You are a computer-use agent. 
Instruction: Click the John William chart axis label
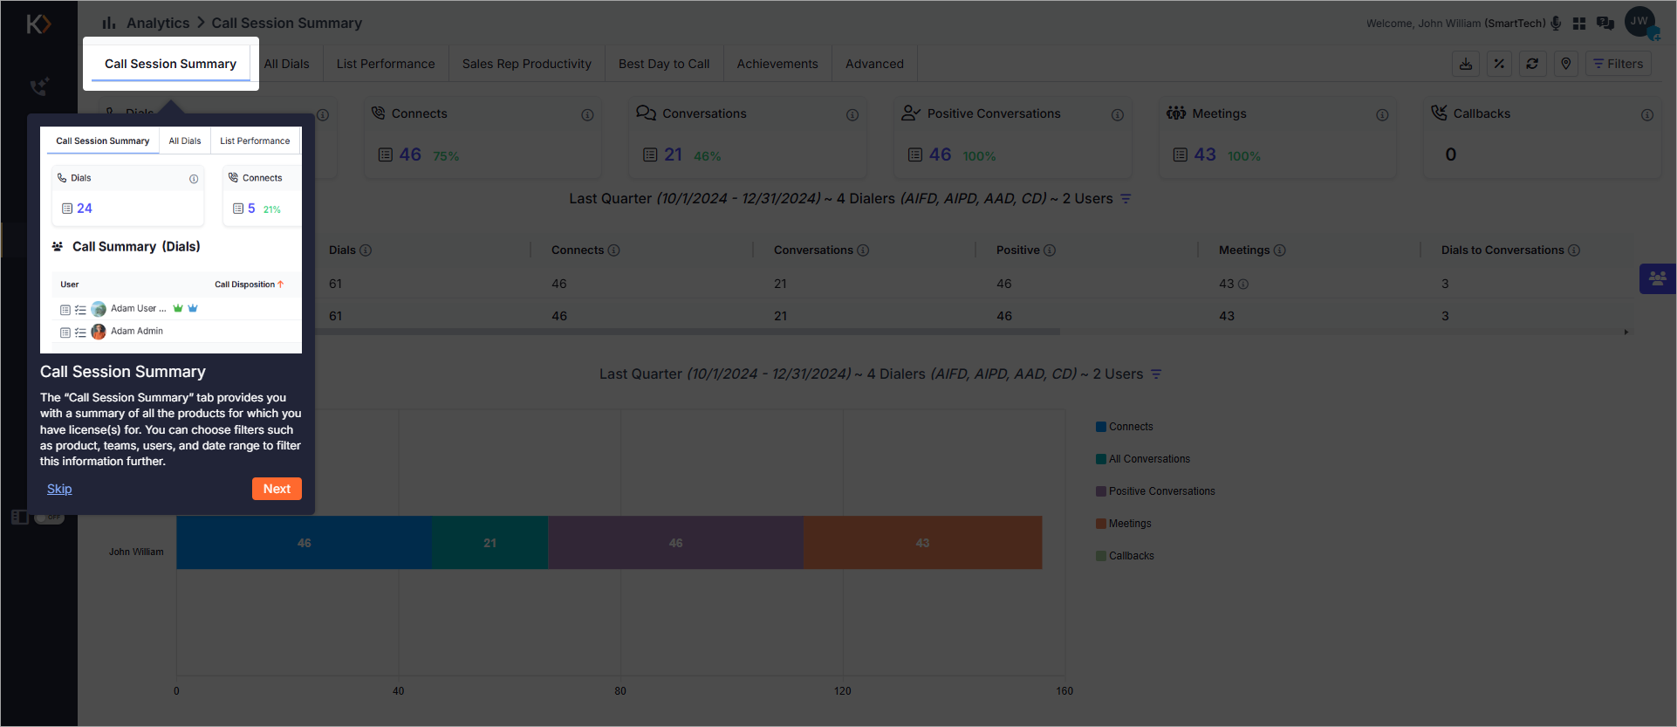[x=136, y=552]
